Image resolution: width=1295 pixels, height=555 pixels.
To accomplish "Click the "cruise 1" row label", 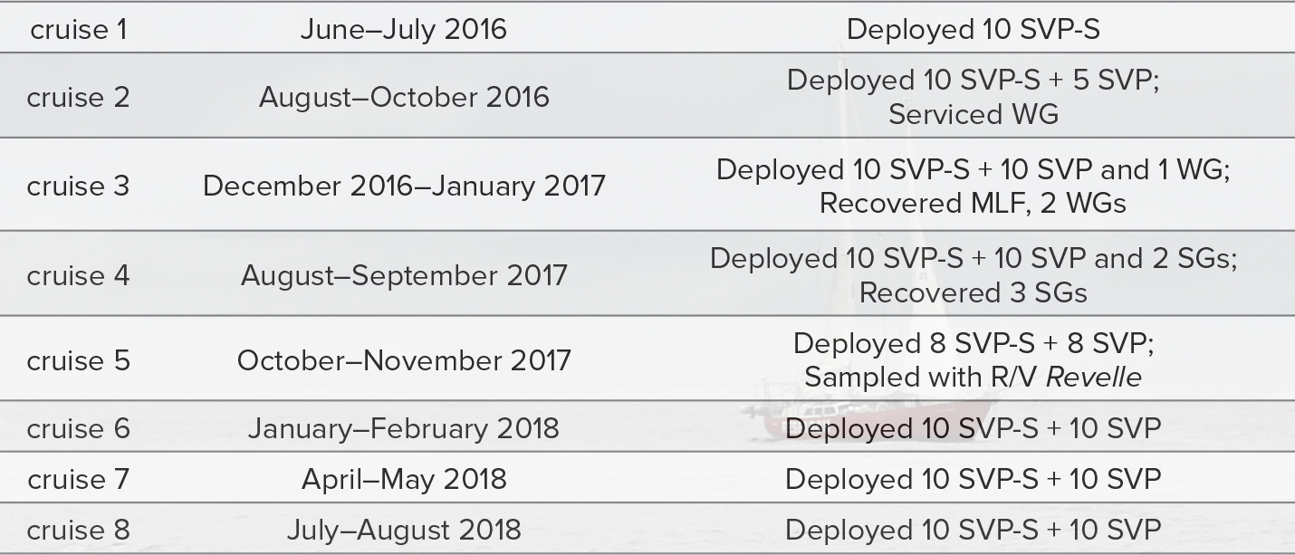I will pos(79,30).
